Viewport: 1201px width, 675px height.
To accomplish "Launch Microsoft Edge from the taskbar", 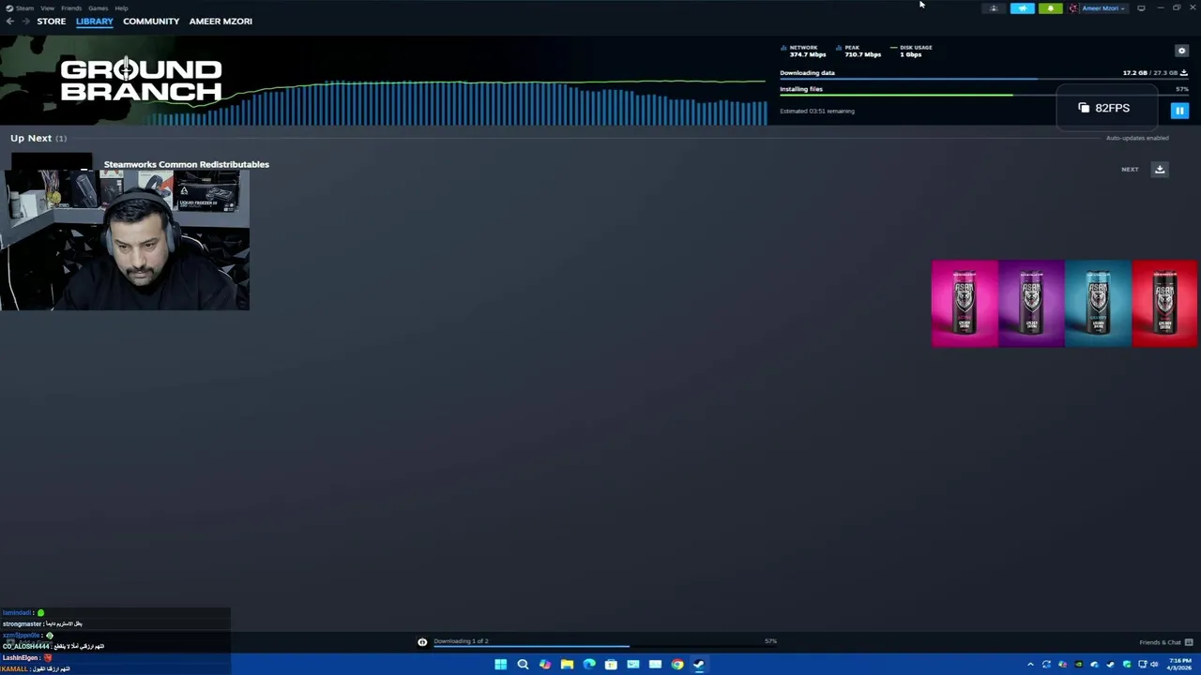I will tap(588, 665).
